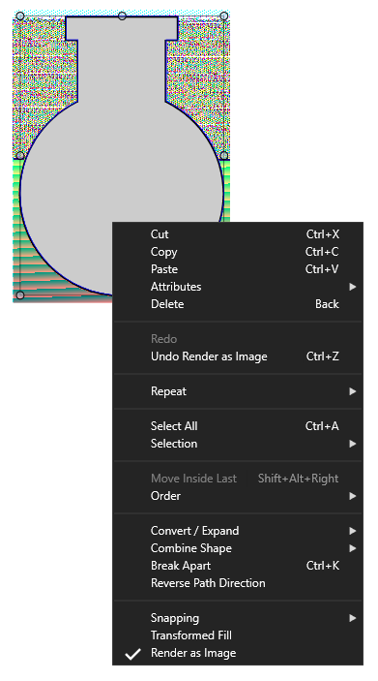Screen dimensions: 378x681
Task: Expand the Repeat submenu
Action: (x=238, y=391)
